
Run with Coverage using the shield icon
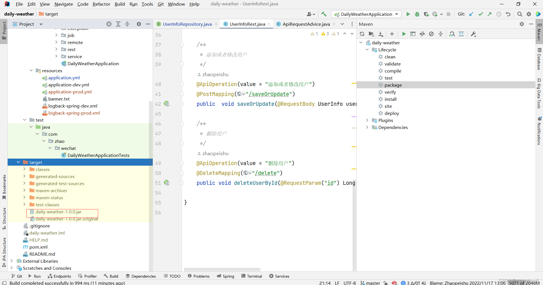point(426,14)
